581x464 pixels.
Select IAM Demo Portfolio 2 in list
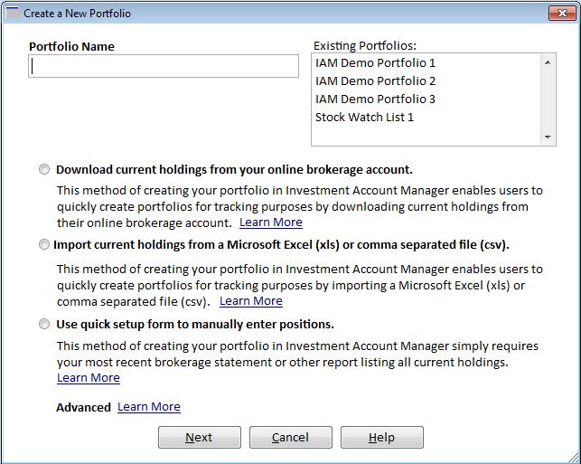pos(375,80)
